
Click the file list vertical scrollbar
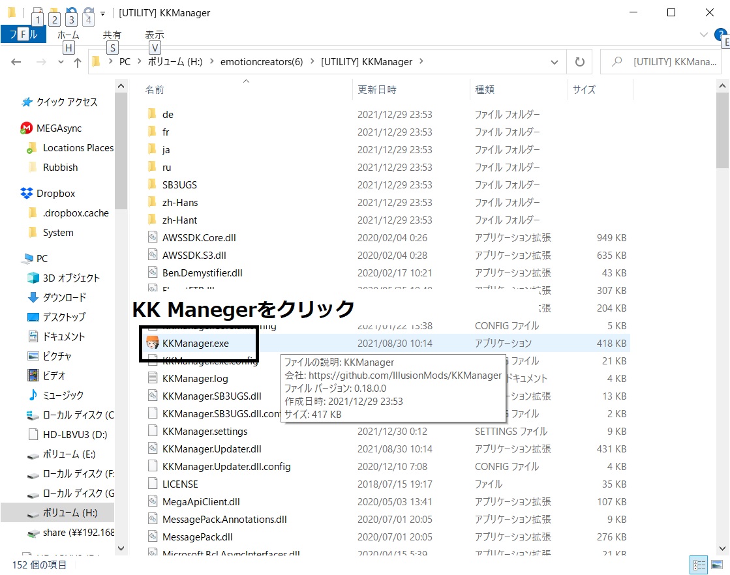(x=722, y=316)
